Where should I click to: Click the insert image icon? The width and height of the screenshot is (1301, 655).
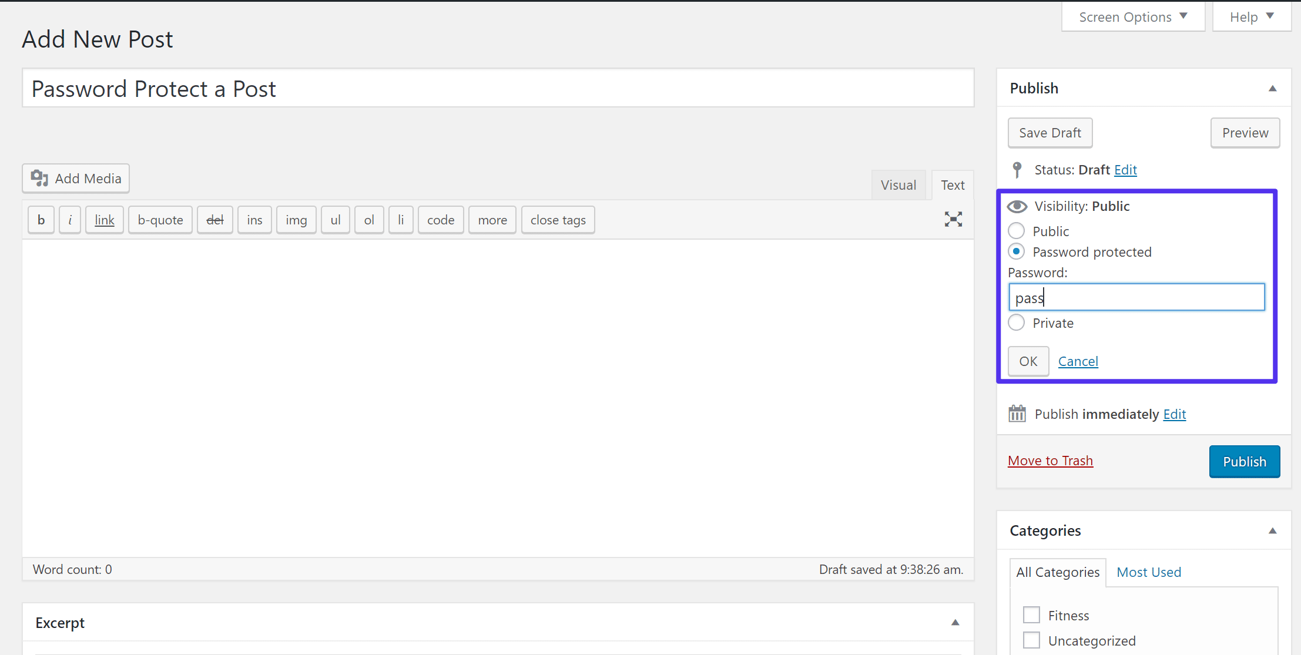(295, 220)
